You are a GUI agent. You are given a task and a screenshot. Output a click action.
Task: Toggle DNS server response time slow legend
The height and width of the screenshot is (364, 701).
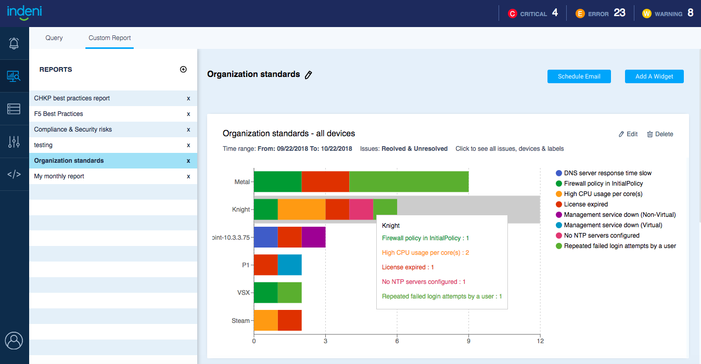[x=607, y=173]
